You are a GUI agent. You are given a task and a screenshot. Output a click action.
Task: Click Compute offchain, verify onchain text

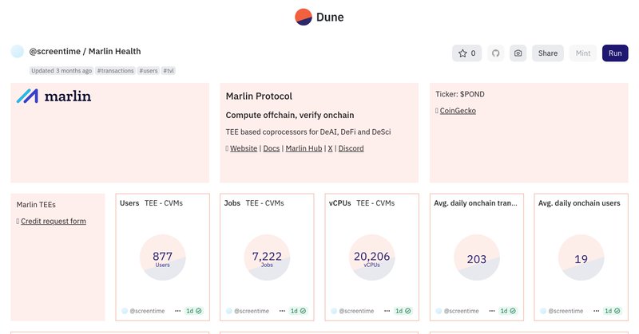(290, 115)
